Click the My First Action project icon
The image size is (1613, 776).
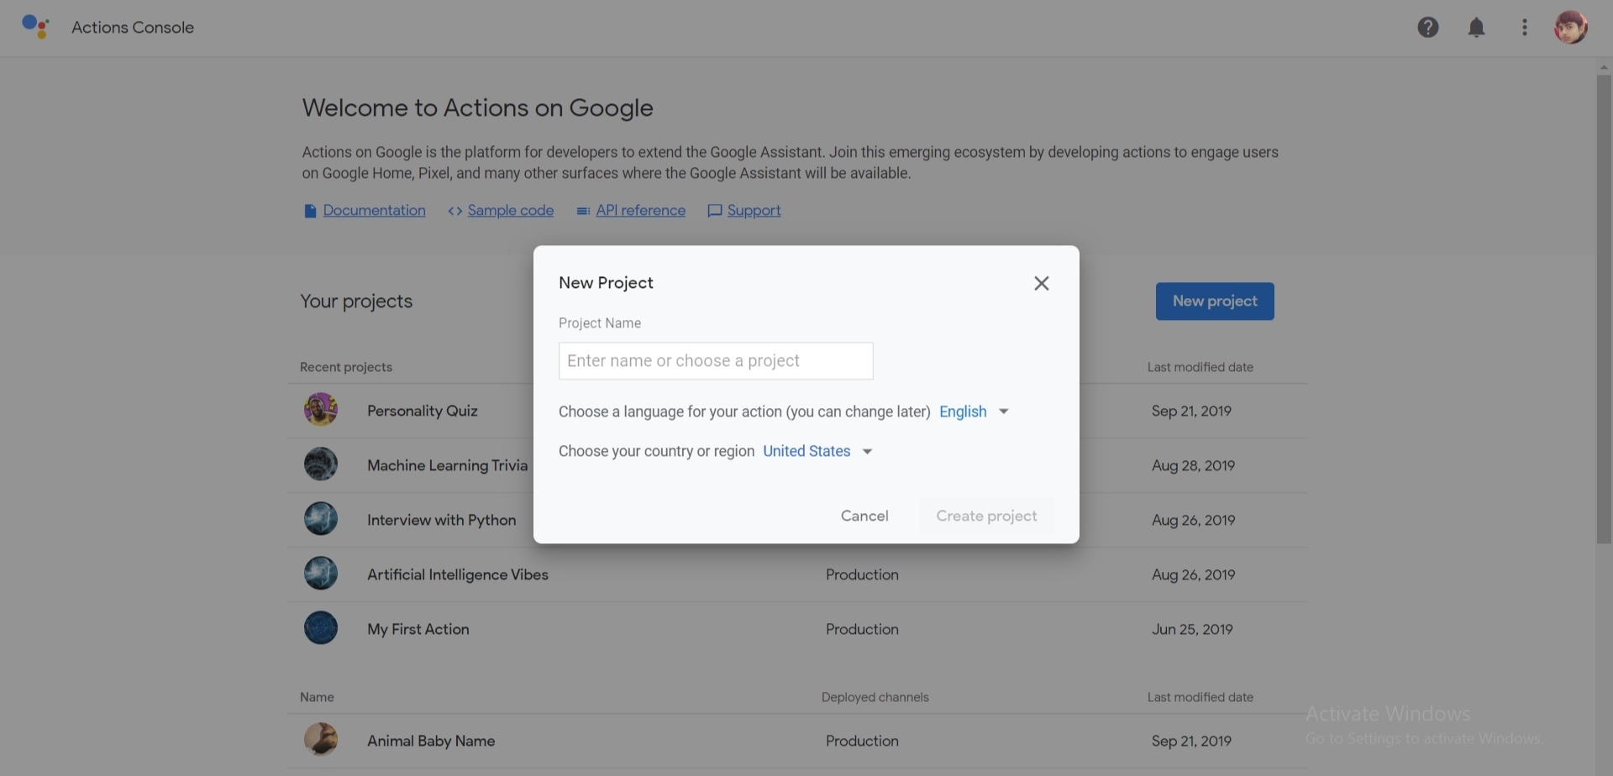pyautogui.click(x=321, y=628)
